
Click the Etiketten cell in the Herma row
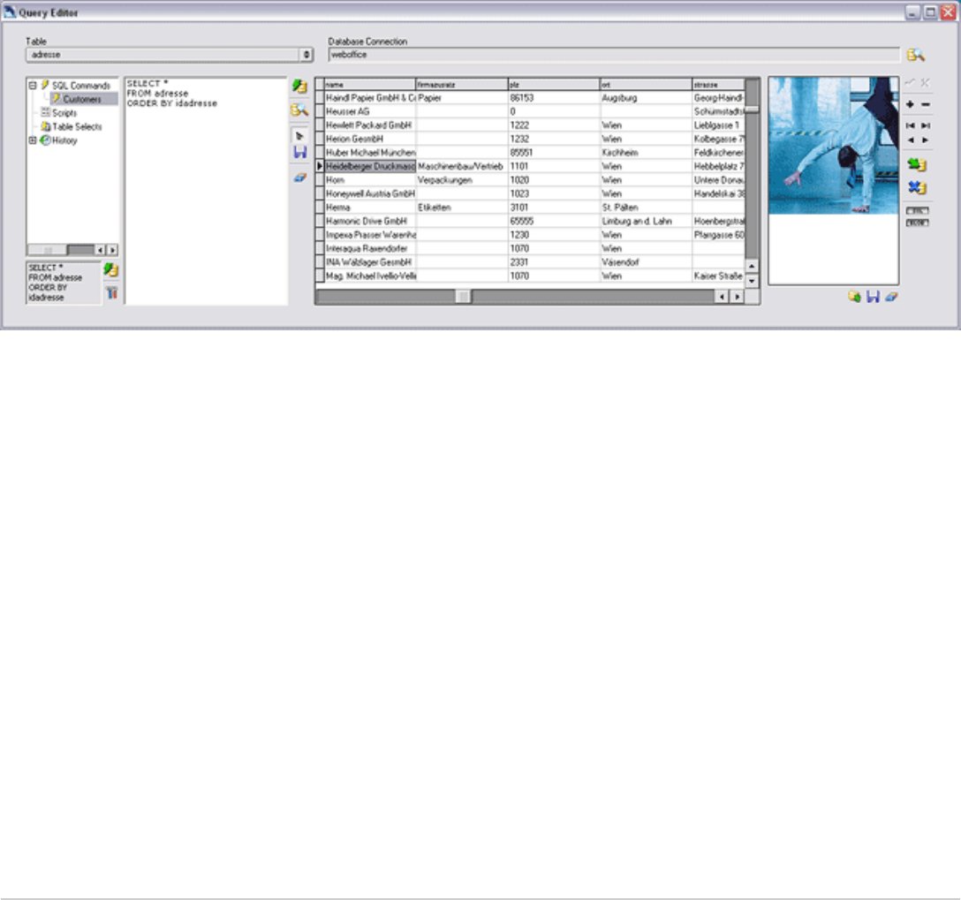coord(462,208)
